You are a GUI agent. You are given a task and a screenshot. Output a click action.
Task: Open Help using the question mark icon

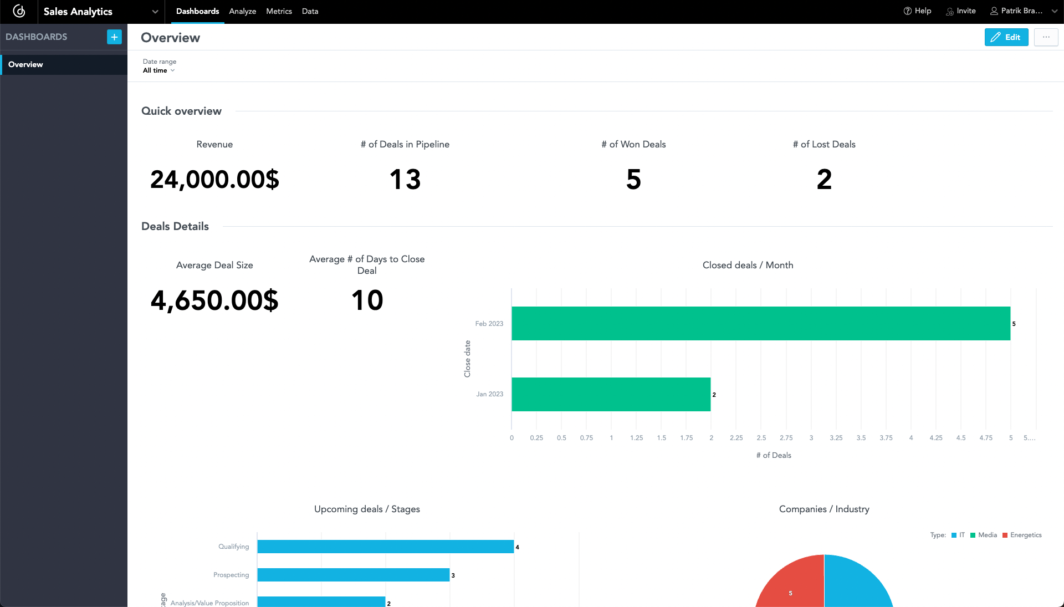point(907,11)
